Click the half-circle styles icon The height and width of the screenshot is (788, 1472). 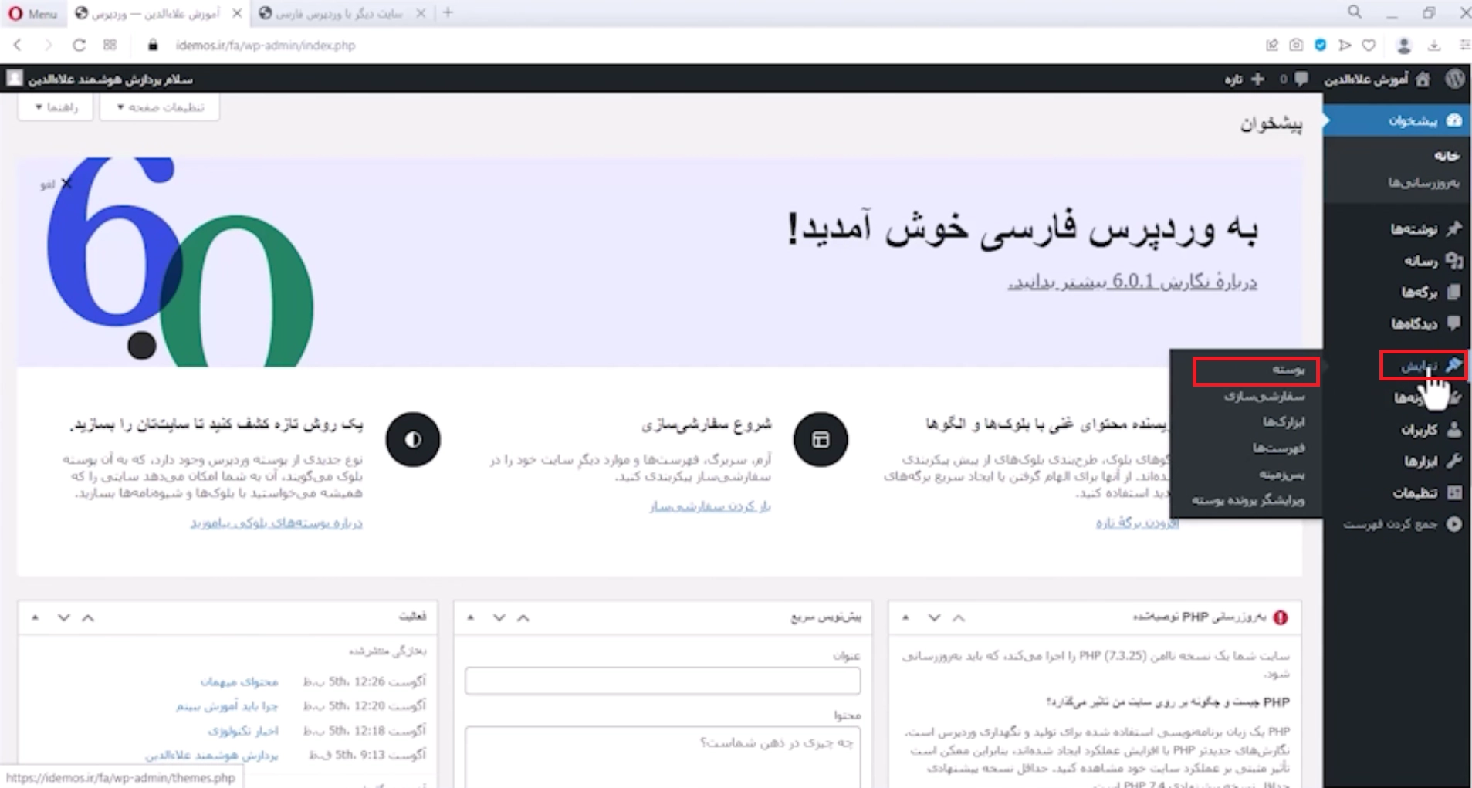point(413,440)
